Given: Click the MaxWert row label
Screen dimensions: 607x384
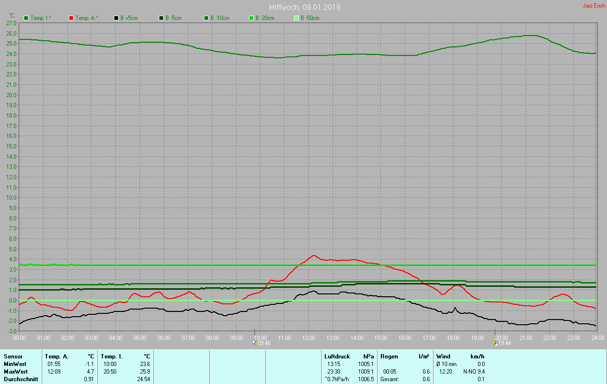Looking at the screenshot, I should 15,371.
